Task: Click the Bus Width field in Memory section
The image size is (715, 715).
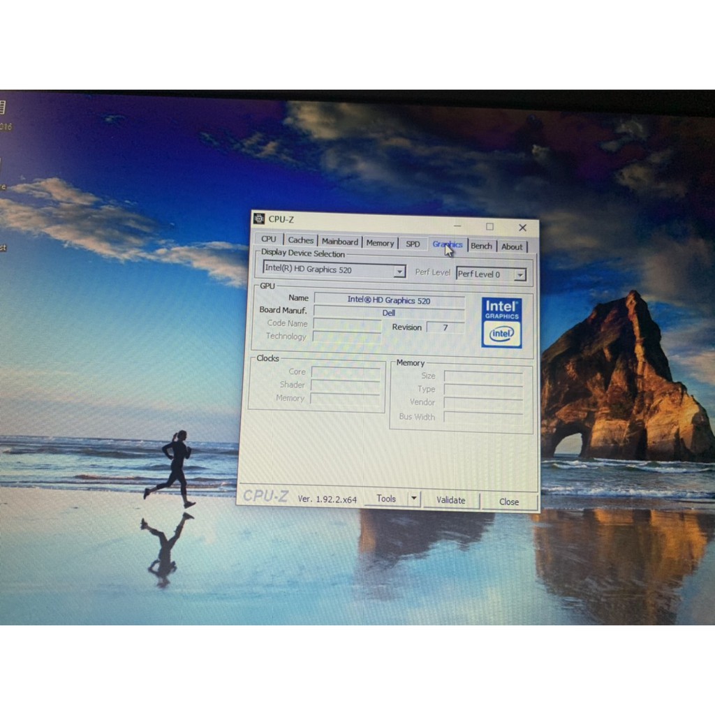Action: tap(483, 417)
